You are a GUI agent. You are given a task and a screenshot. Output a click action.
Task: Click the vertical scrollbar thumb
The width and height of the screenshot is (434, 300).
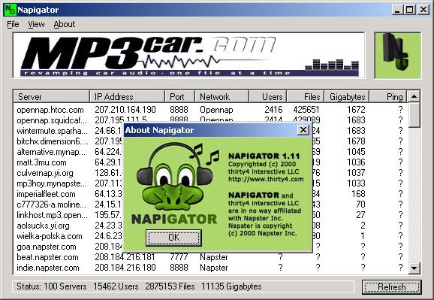pos(414,115)
